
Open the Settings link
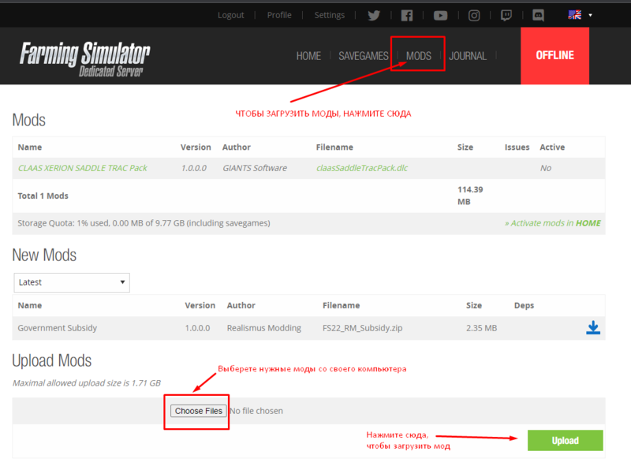(x=329, y=15)
